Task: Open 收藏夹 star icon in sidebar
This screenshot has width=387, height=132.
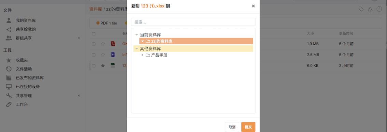Action: click(x=9, y=60)
